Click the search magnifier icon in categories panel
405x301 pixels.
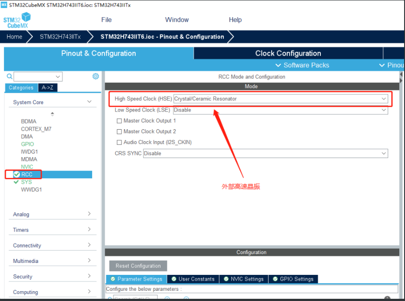pos(10,76)
